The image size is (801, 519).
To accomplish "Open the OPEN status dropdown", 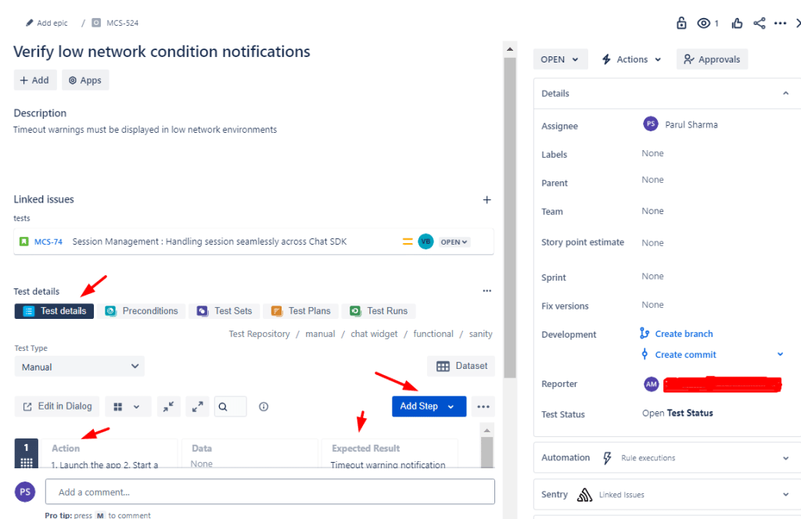I will (x=560, y=59).
